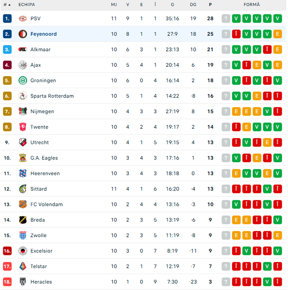Sort standings by P points column
This screenshot has width=288, height=290.
point(210,5)
